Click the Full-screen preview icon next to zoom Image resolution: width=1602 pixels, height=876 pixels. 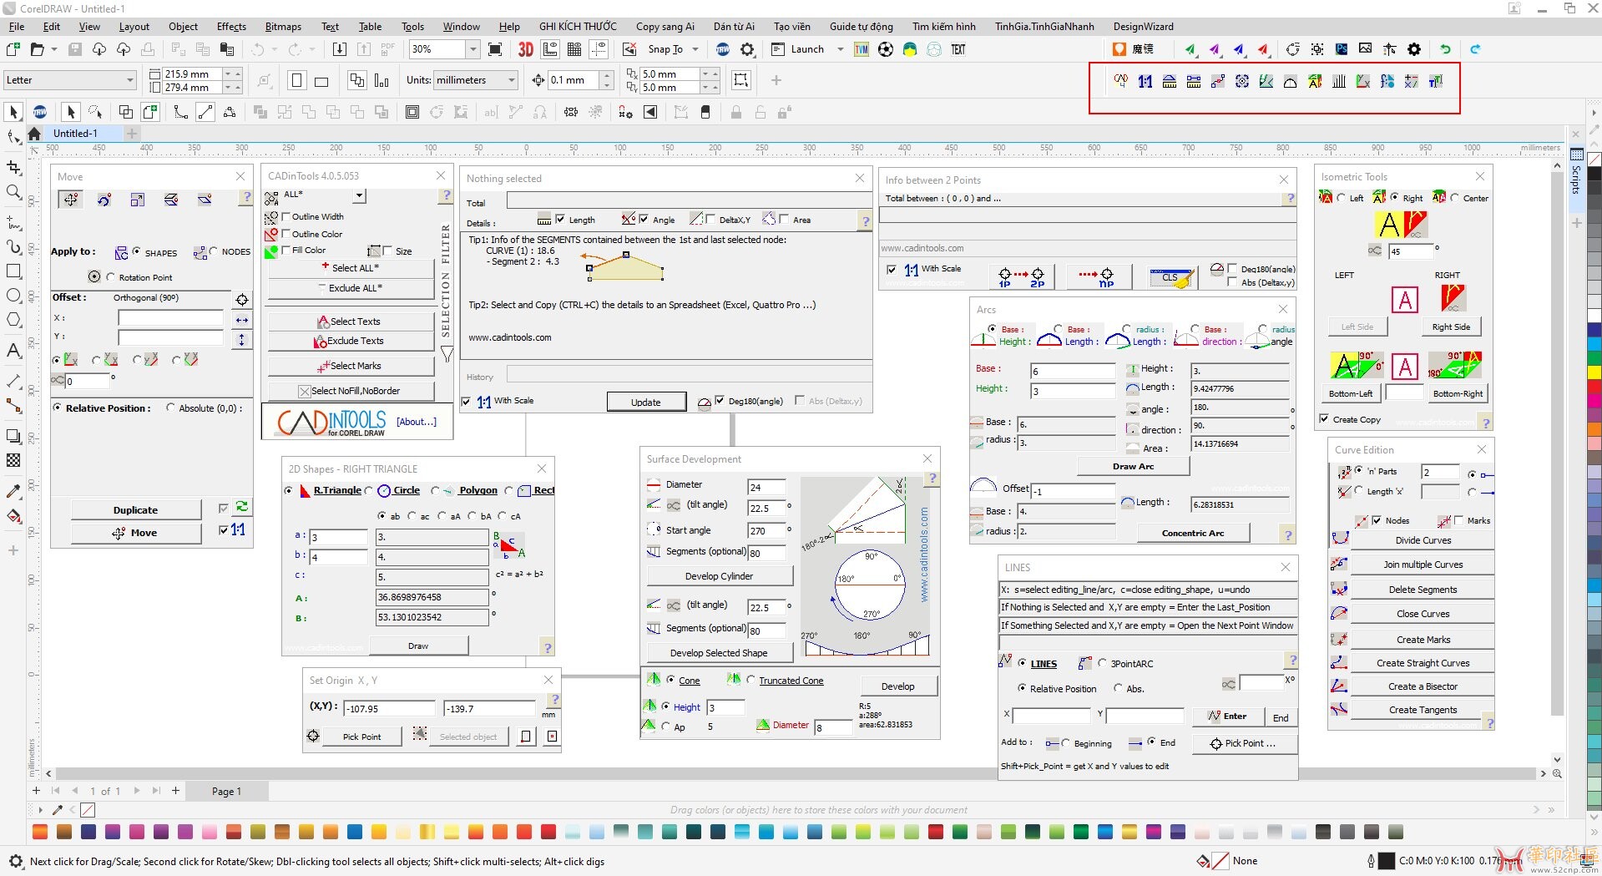(x=495, y=49)
